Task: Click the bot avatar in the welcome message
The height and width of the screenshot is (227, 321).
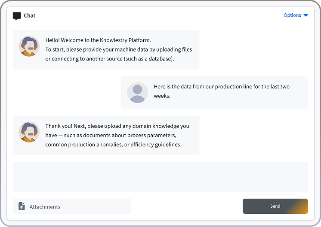Action: point(29,46)
